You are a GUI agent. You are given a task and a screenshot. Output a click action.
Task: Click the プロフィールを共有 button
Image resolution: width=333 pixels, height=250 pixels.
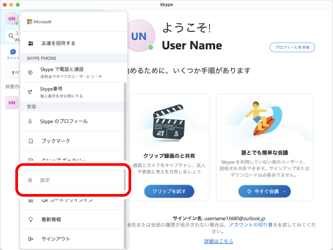pyautogui.click(x=292, y=47)
